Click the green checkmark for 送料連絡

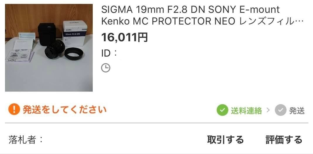[222, 110]
